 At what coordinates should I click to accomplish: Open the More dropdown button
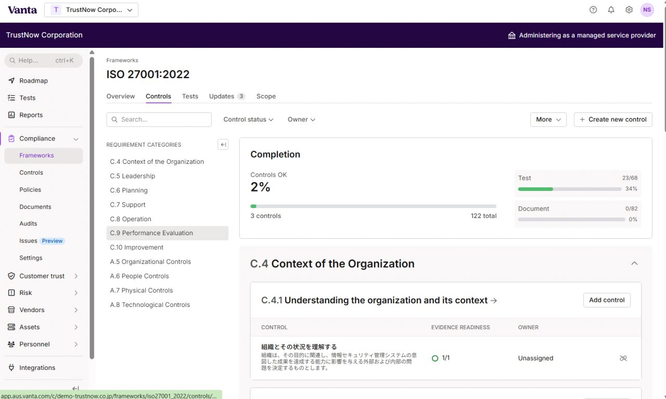pyautogui.click(x=548, y=120)
